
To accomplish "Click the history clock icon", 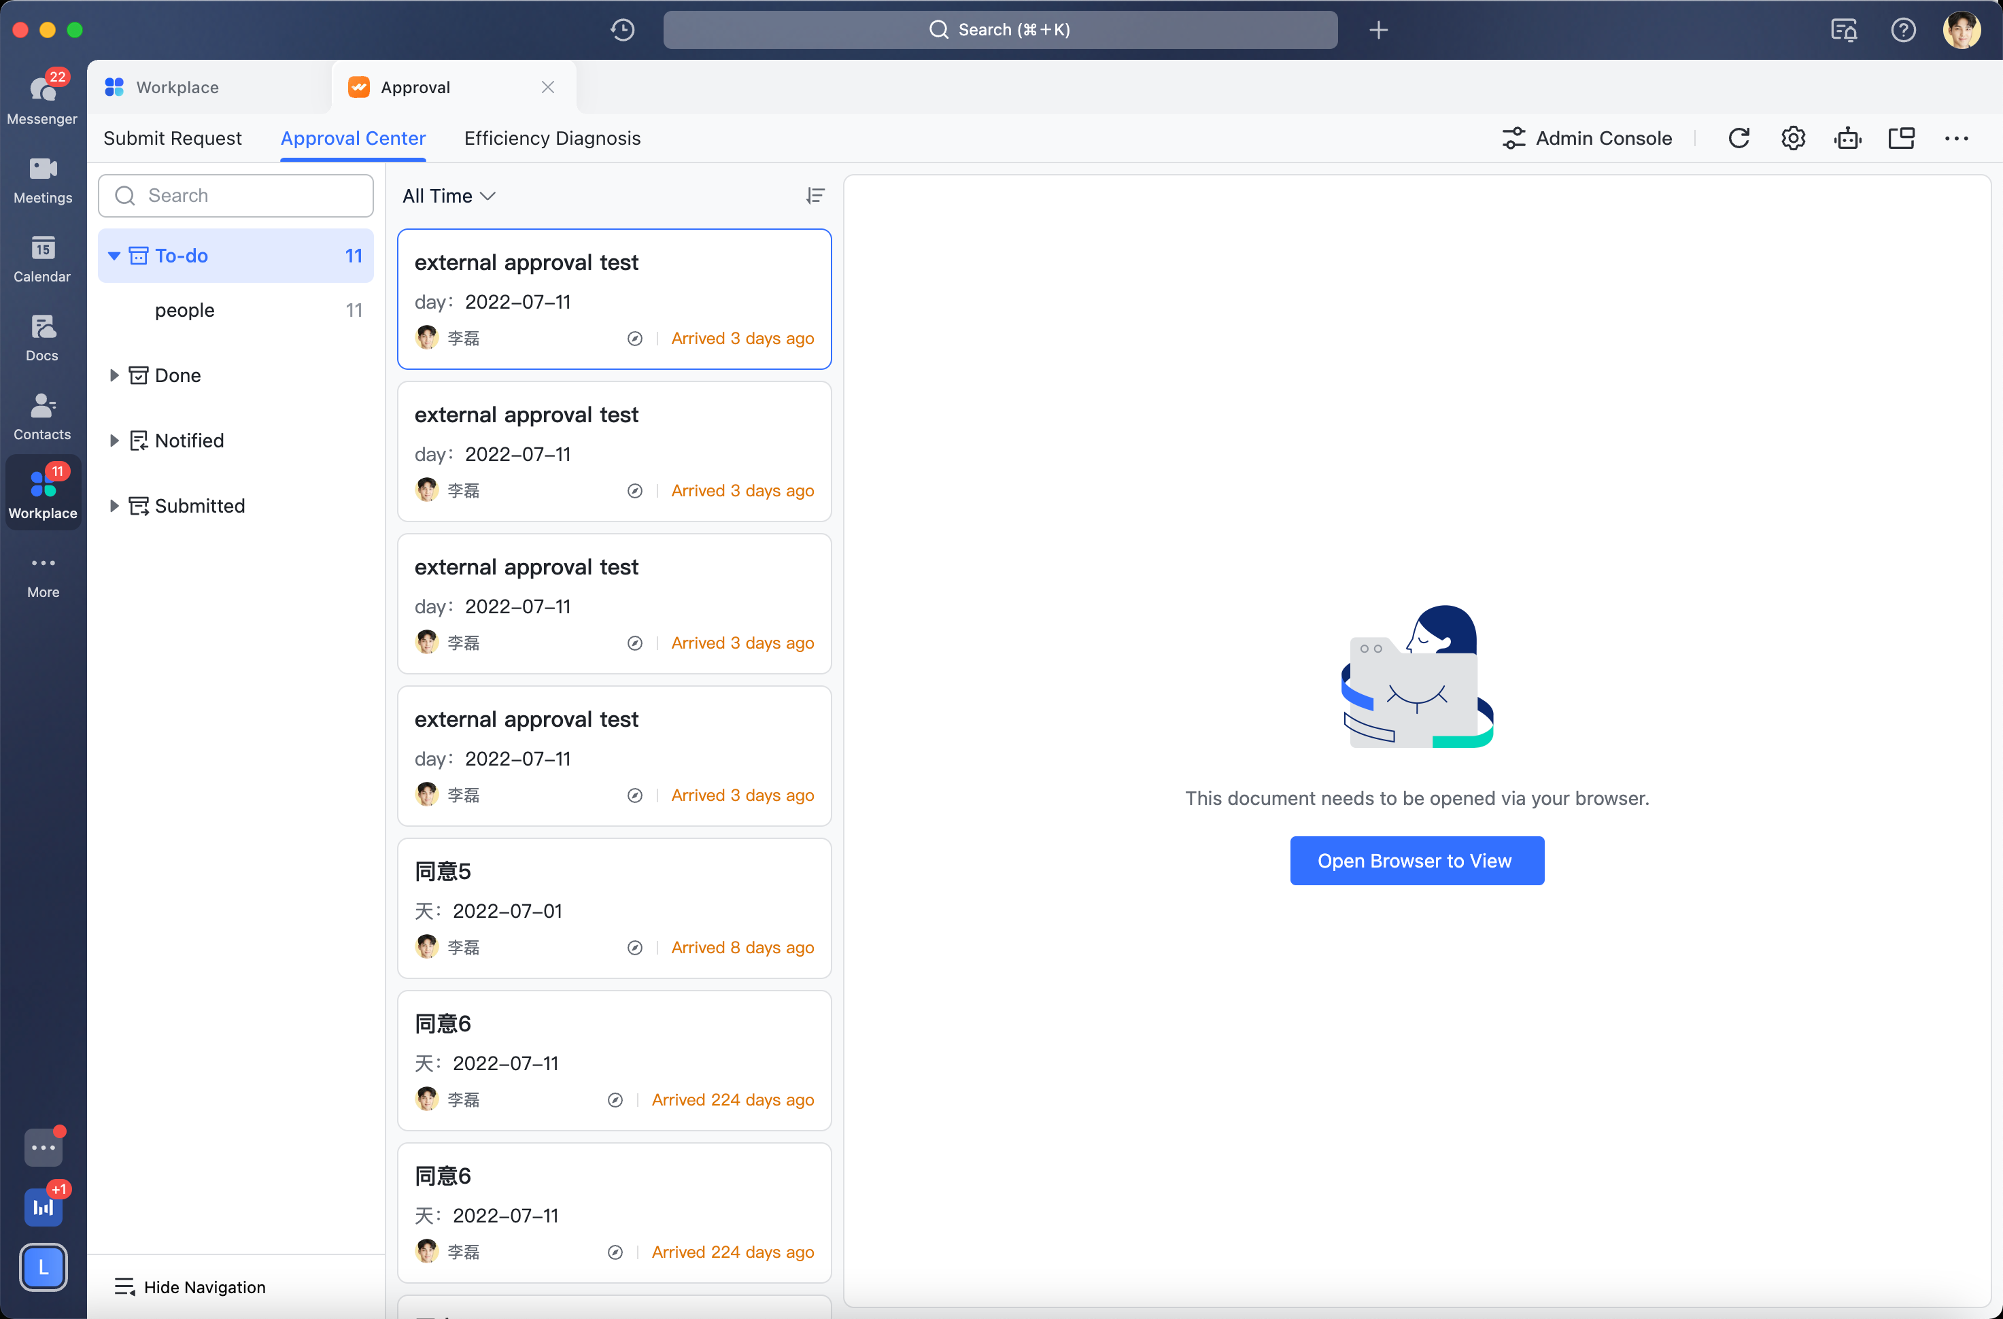I will 622,29.
